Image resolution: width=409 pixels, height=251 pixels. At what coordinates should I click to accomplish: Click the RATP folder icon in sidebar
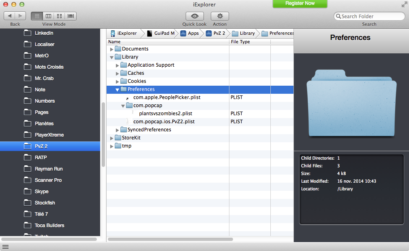pyautogui.click(x=28, y=157)
